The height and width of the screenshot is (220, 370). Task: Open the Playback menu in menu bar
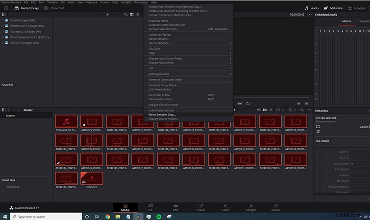[92, 2]
